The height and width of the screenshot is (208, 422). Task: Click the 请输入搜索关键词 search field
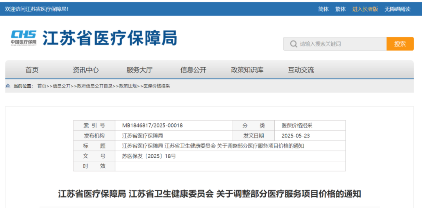click(335, 44)
